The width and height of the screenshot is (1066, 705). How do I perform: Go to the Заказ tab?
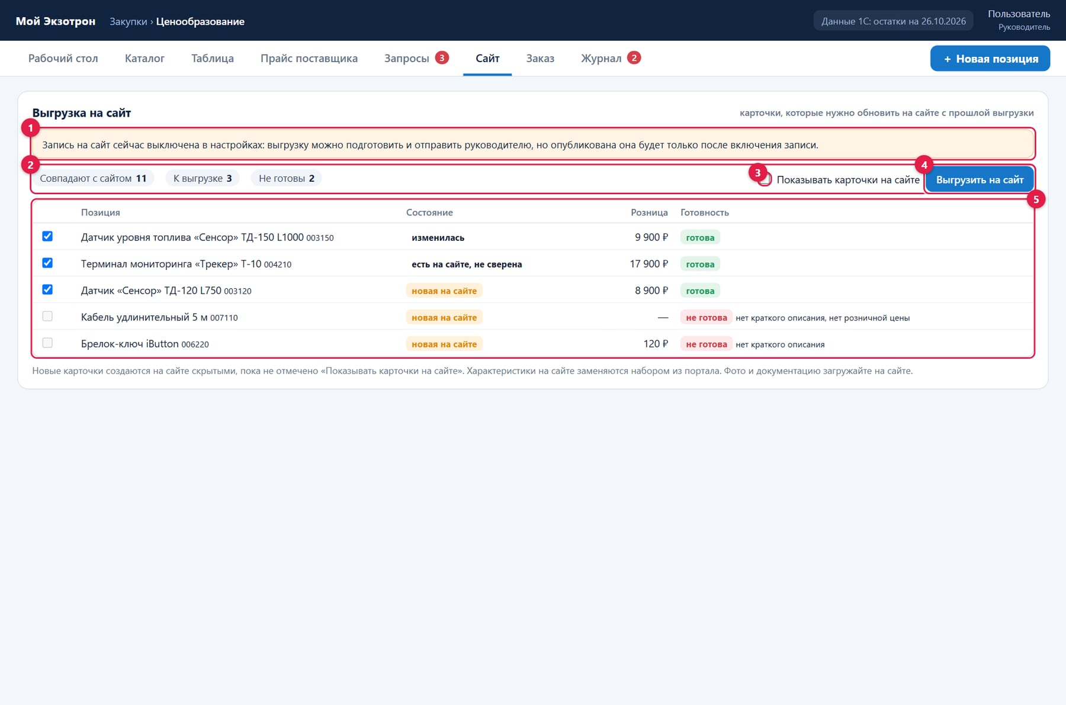[540, 58]
